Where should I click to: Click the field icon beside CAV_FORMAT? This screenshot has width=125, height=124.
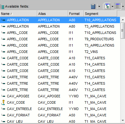pos(3,115)
